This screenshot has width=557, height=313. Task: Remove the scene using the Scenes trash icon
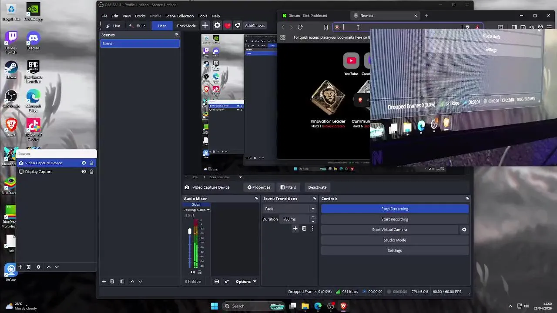(112, 281)
